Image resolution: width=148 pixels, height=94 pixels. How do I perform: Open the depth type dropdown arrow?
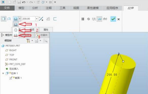(x=20, y=19)
